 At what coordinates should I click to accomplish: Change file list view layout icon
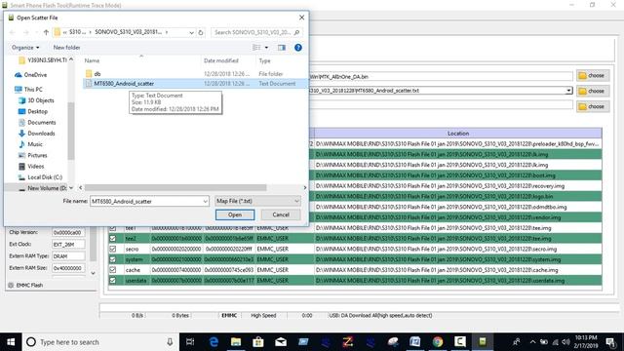256,48
